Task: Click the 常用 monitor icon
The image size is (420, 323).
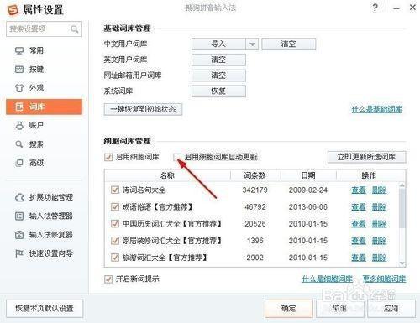Action: 19,51
